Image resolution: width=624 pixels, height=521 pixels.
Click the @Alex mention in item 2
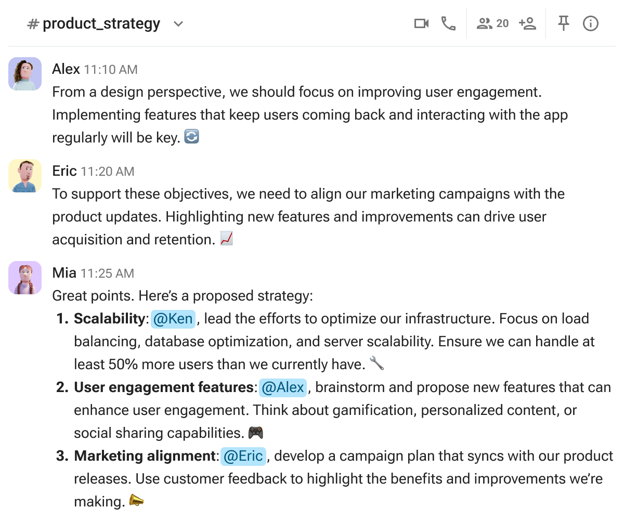tap(282, 387)
